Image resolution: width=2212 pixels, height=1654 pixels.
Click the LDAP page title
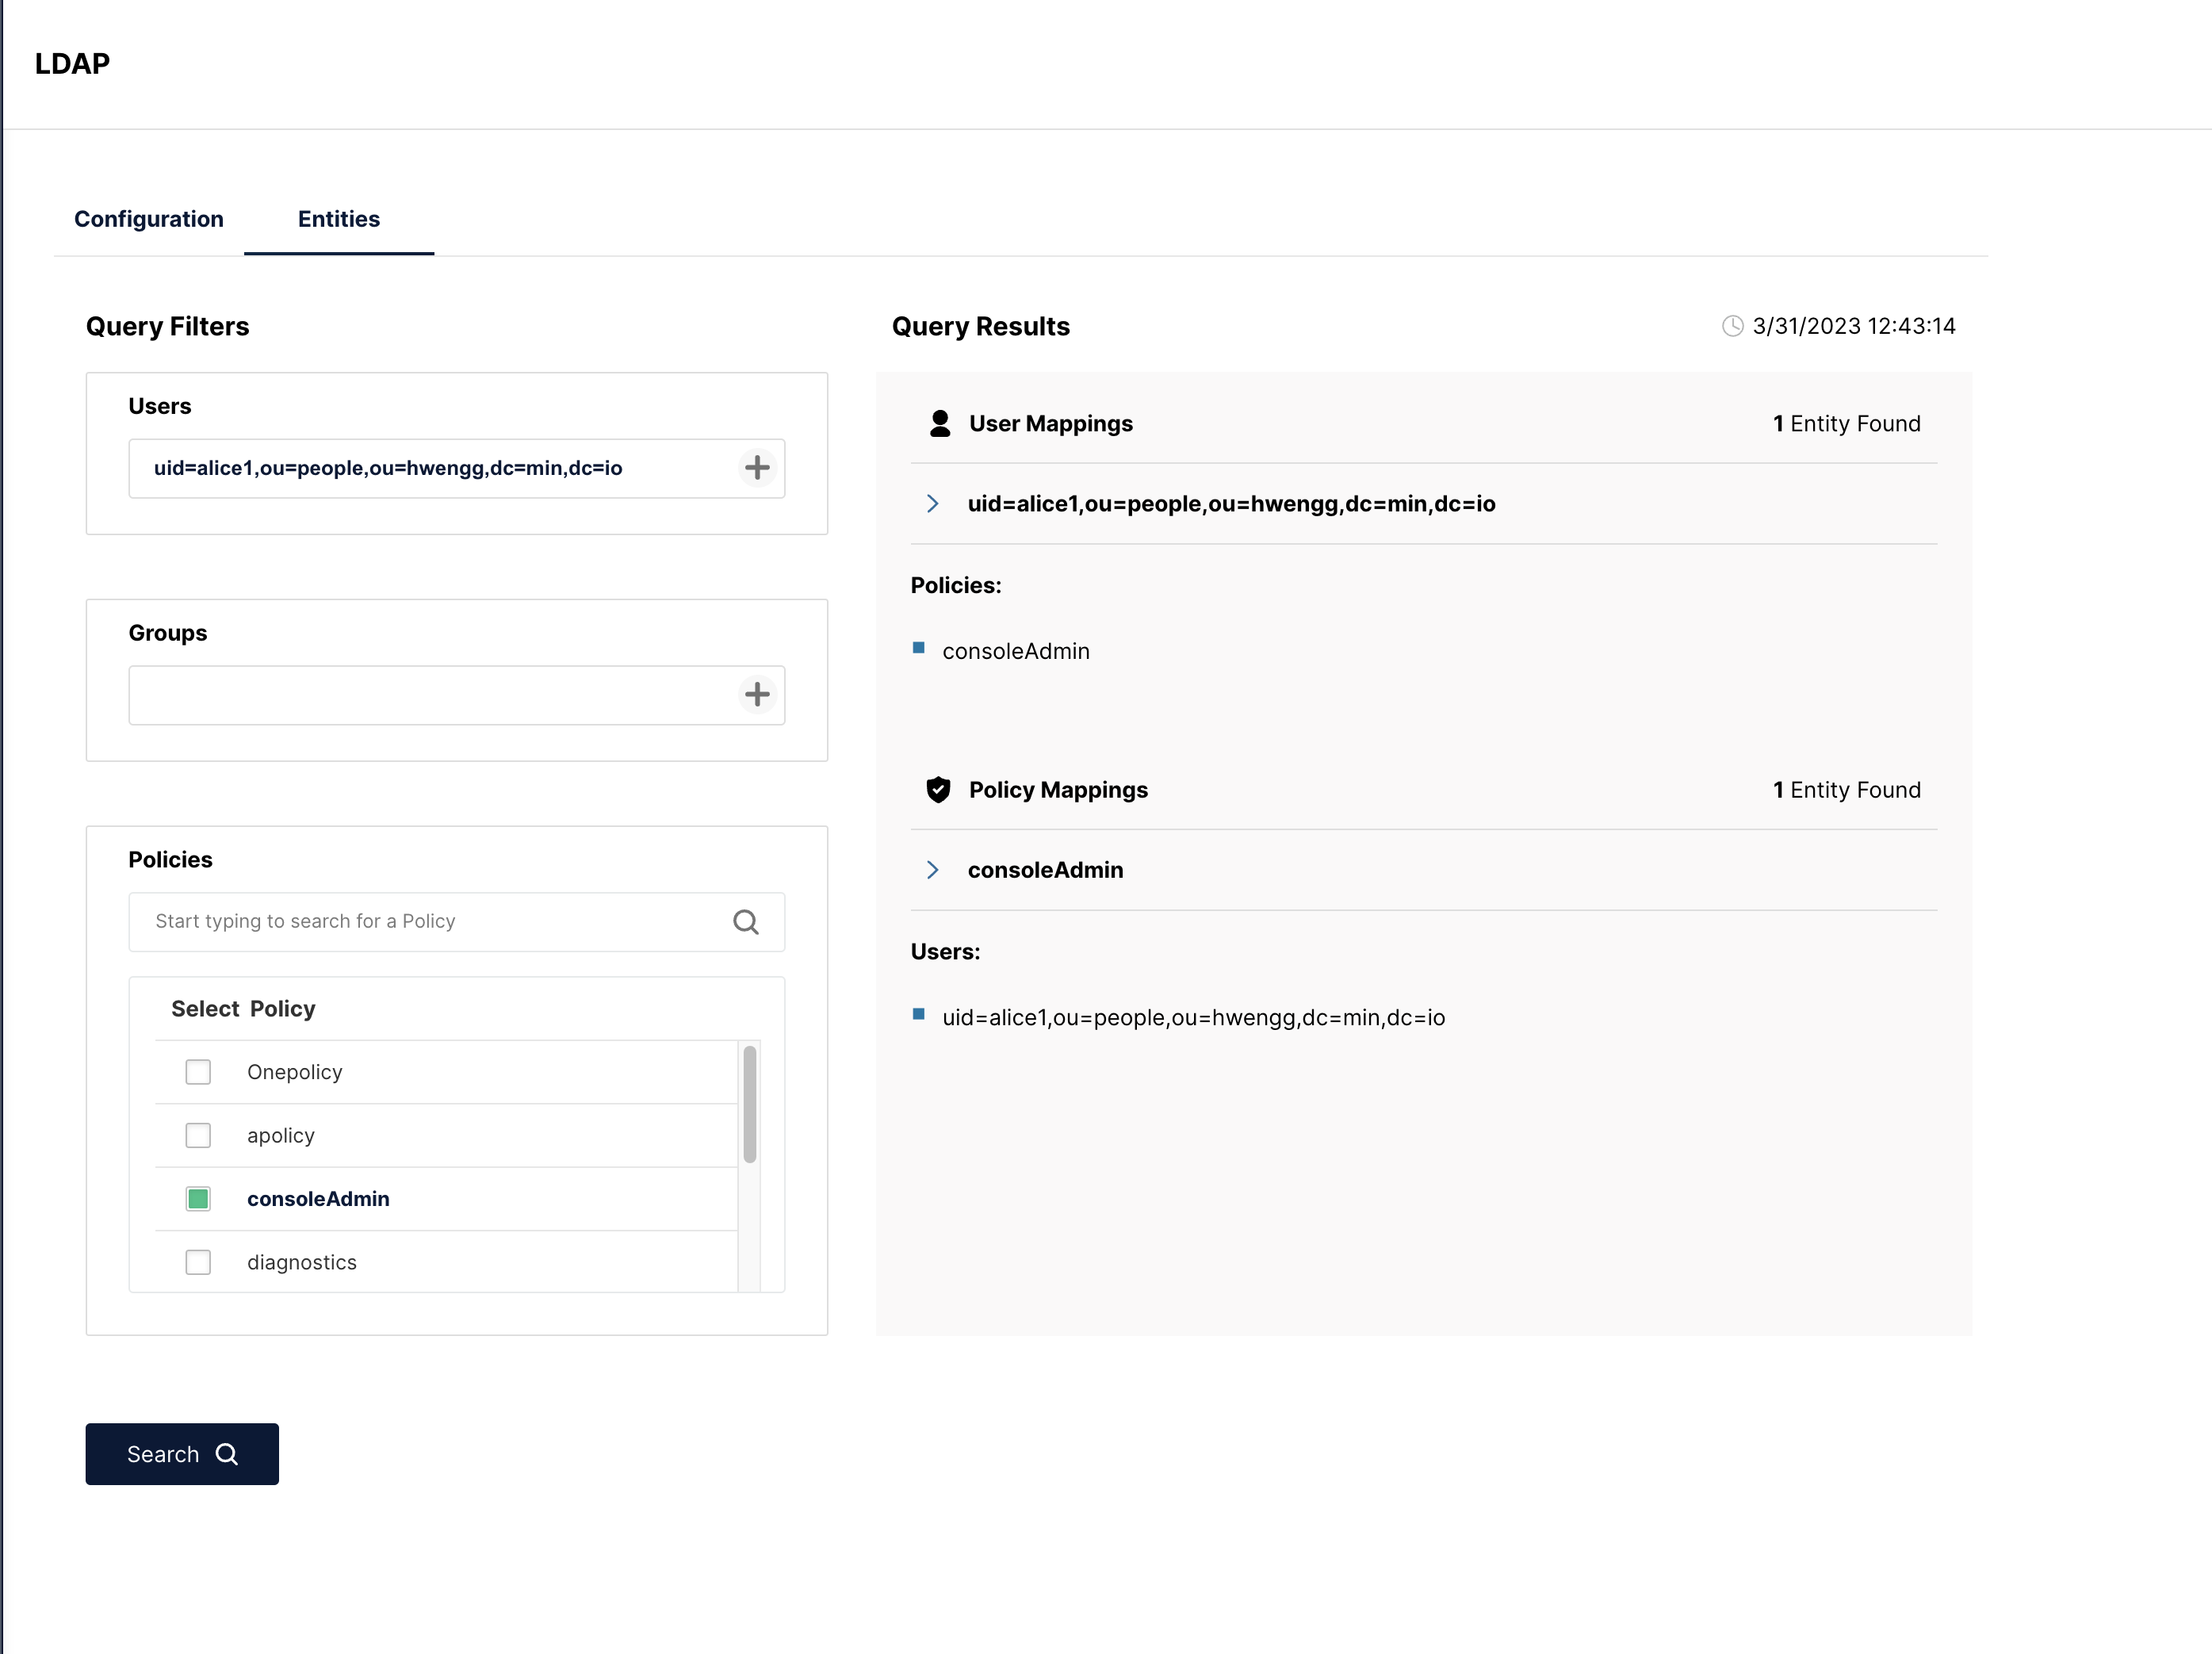tap(72, 64)
